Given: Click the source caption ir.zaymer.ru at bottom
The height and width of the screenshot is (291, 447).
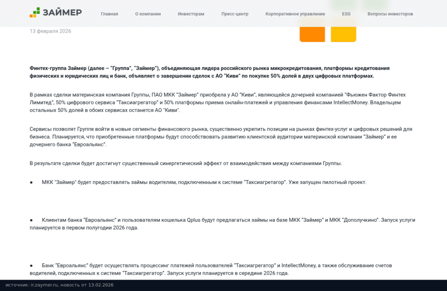Looking at the screenshot, I should (x=59, y=285).
